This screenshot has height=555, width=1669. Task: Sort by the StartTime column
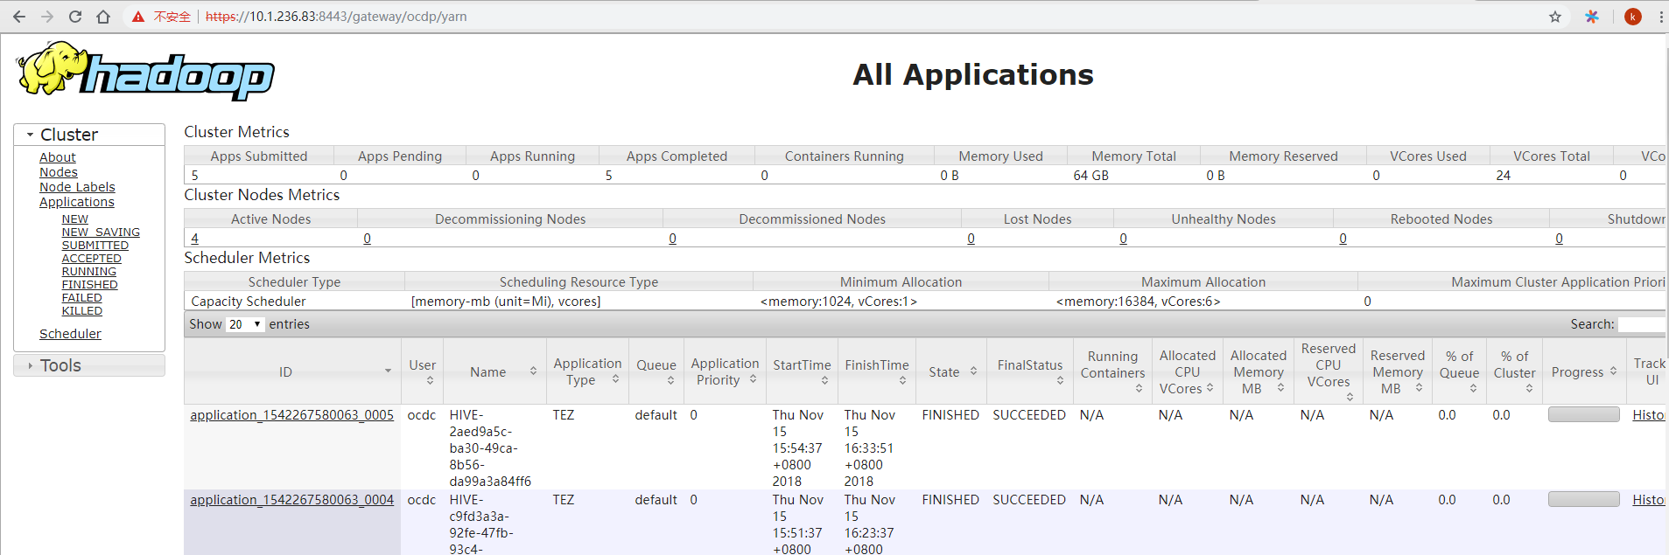tap(824, 380)
